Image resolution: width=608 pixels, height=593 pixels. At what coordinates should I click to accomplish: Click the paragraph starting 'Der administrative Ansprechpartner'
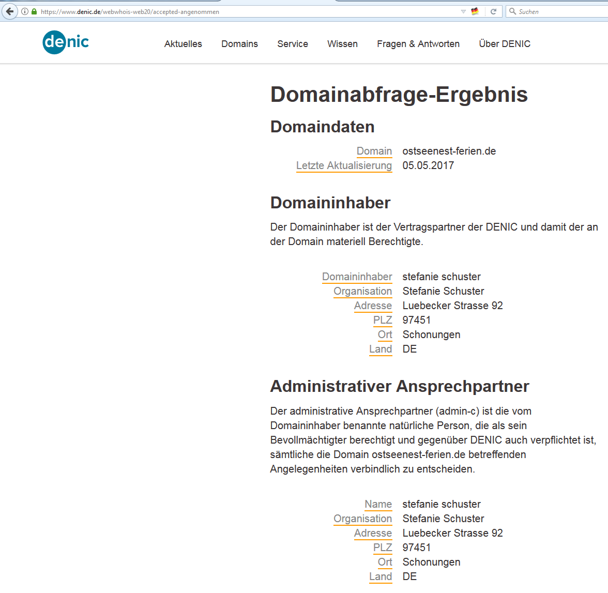click(433, 440)
